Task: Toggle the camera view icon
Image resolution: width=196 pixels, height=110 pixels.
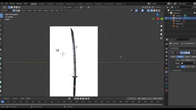Action: coord(161,34)
